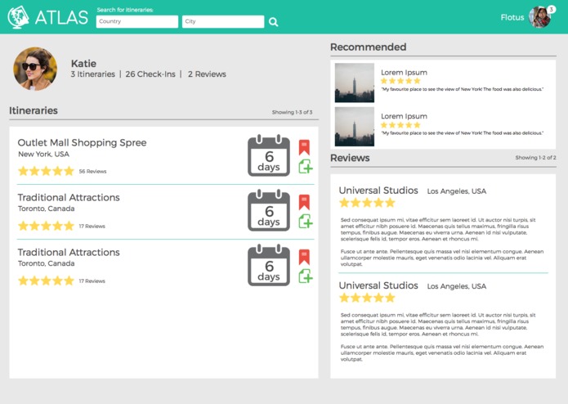
Task: Open 17 Reviews of second Traditional Attractions
Action: coord(92,281)
